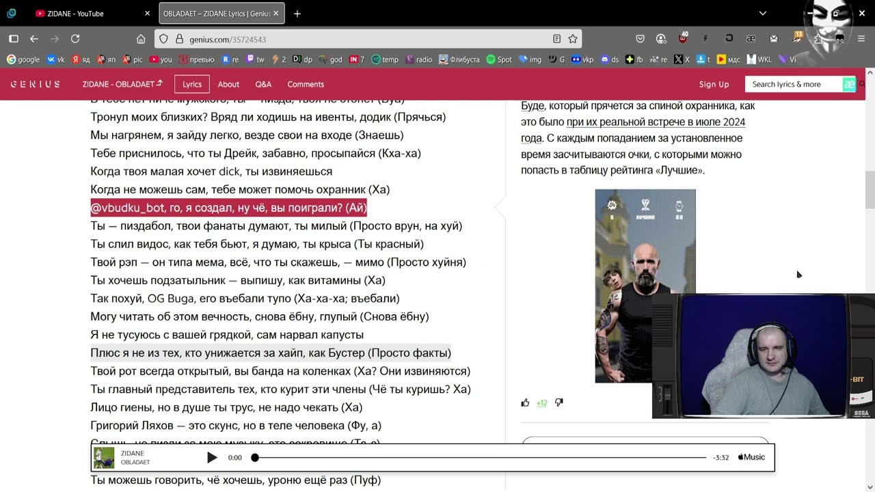Open the temp bookmark
Viewport: 875px width, 492px height.
pos(385,59)
